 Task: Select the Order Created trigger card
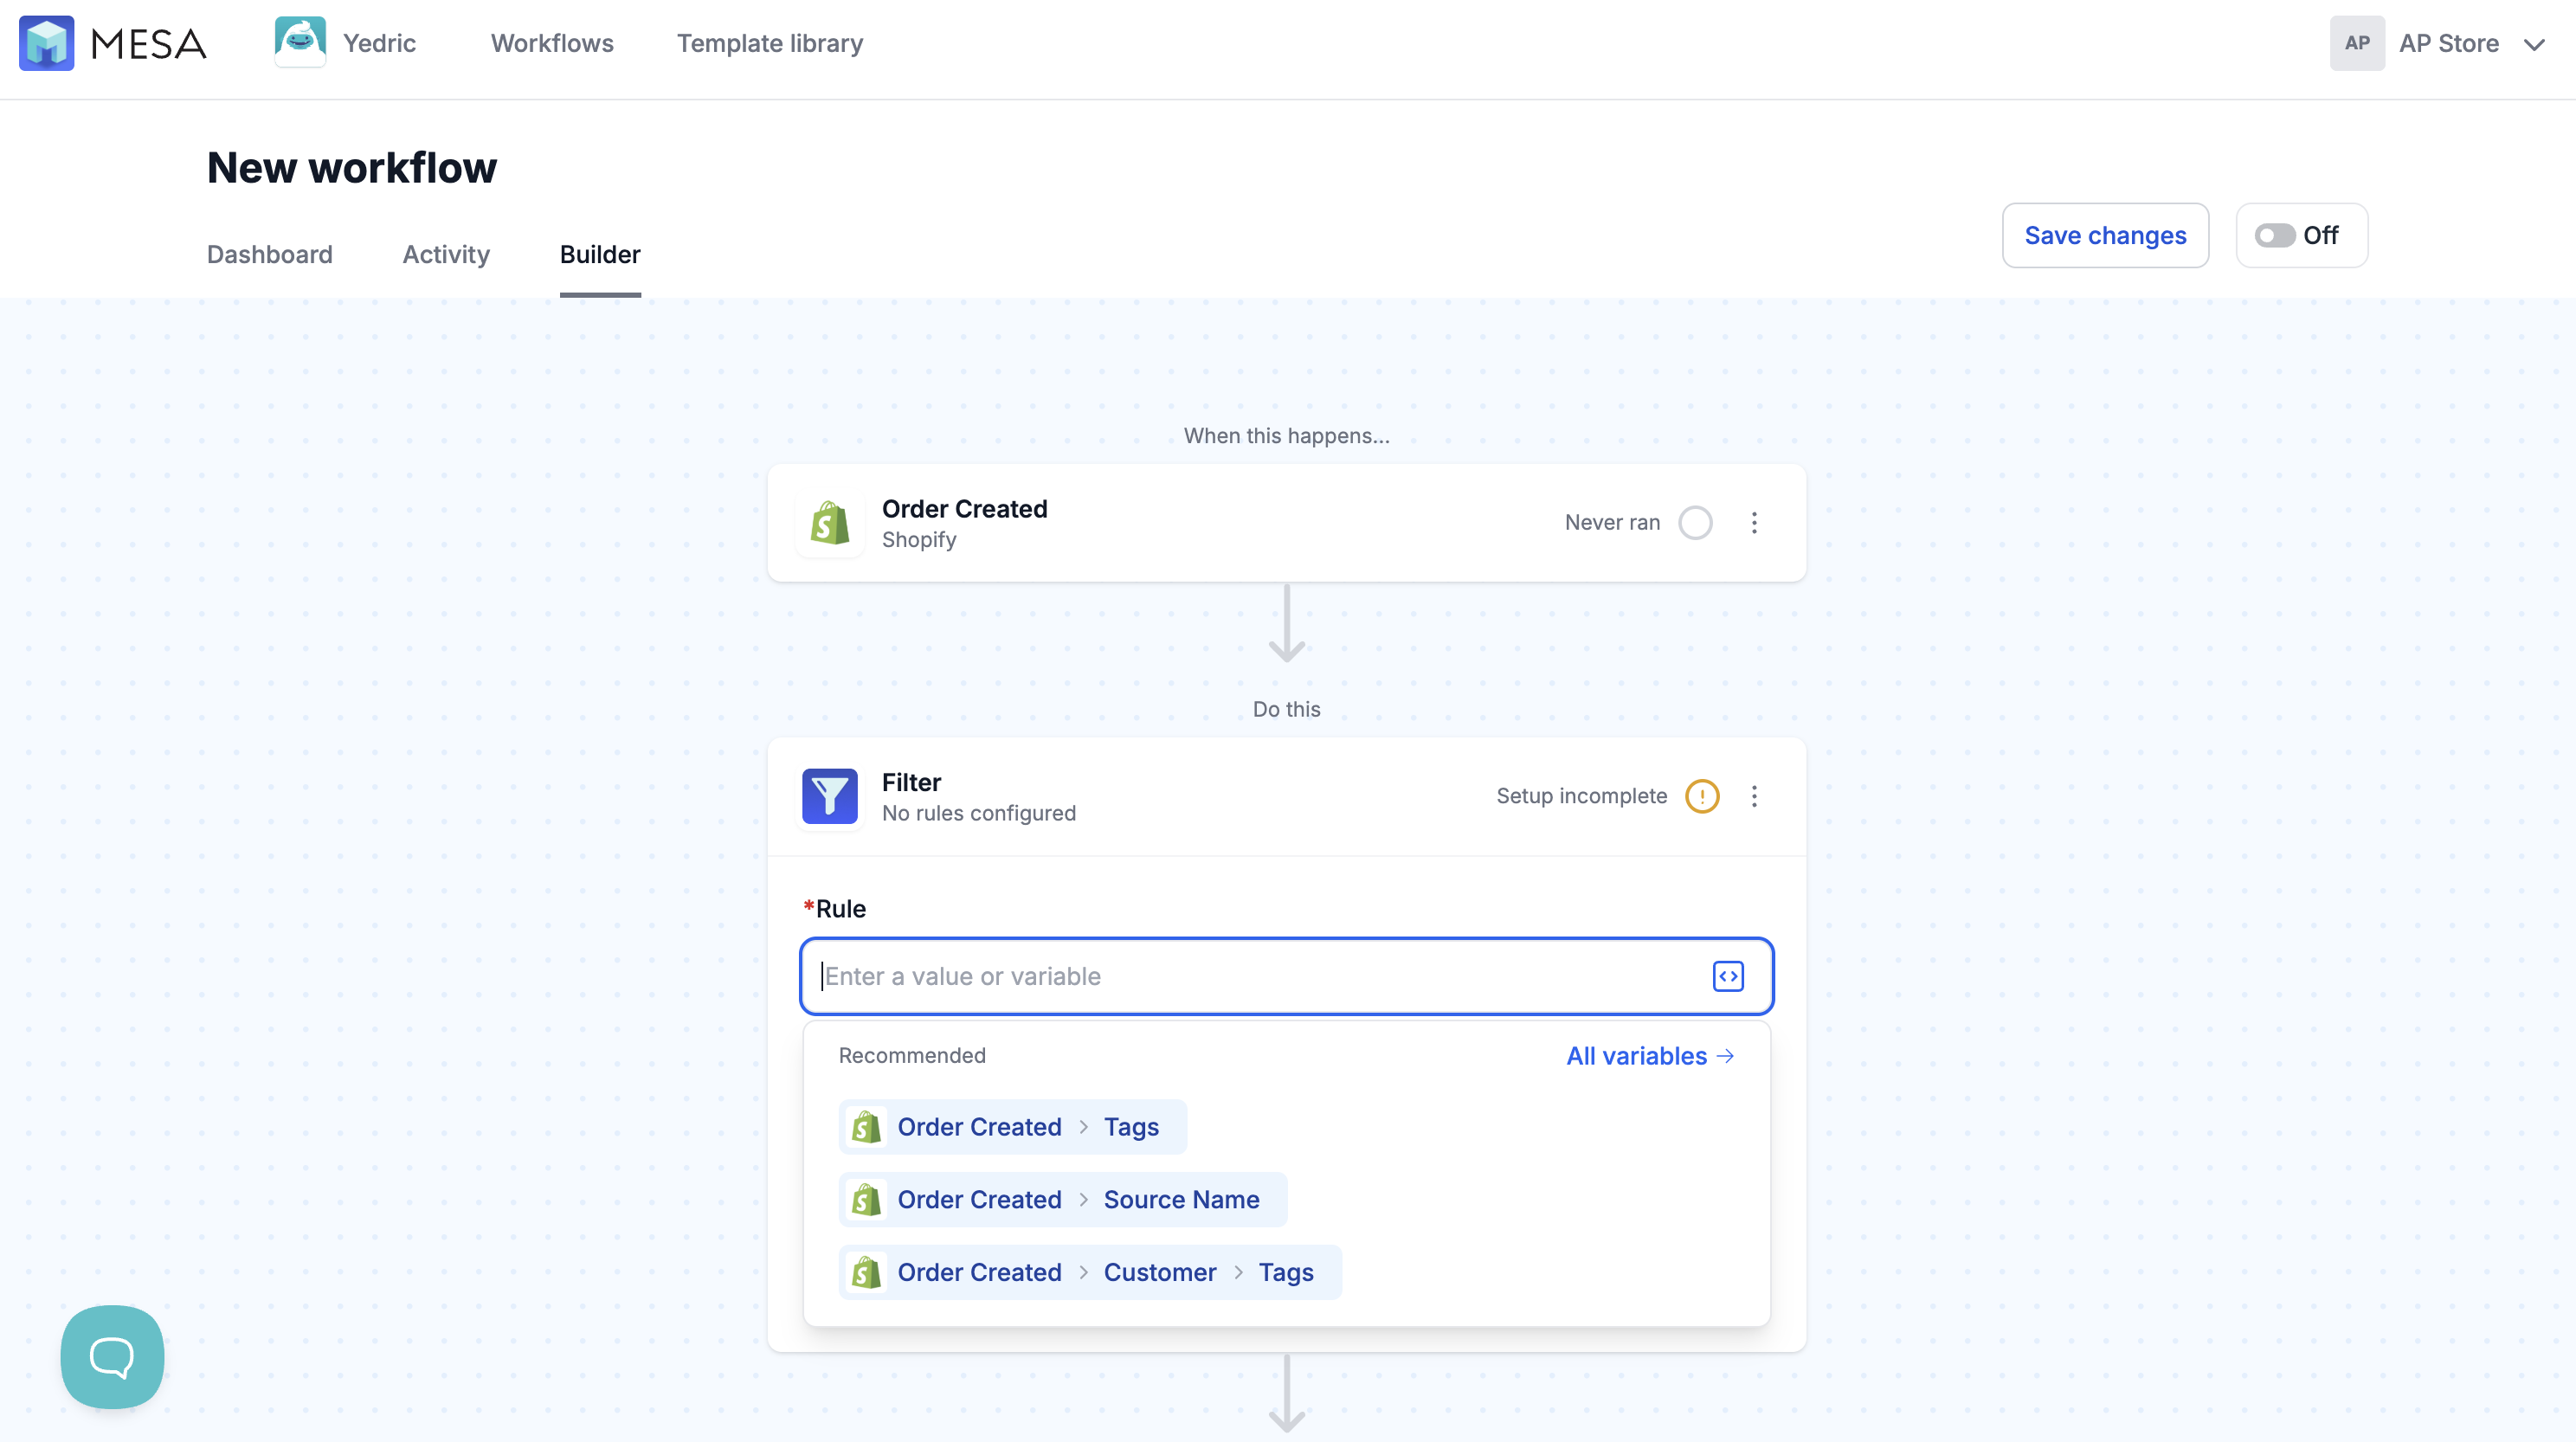(1287, 523)
